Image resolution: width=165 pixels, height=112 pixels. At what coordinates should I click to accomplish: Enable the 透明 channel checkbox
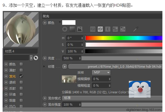(21, 82)
